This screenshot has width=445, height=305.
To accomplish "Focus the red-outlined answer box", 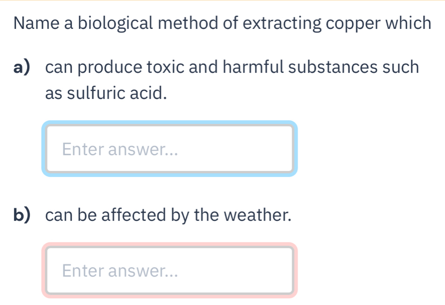I will (170, 270).
